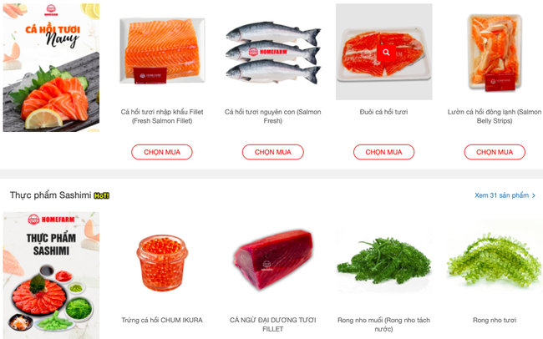543x339 pixels.
Task: Open Trứng cá hồi CHUM IKURA product title
Action: 162,320
